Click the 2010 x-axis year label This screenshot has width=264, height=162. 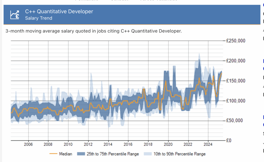tap(68, 144)
